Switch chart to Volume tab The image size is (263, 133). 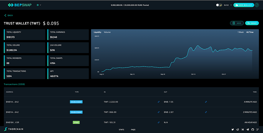[107, 32]
